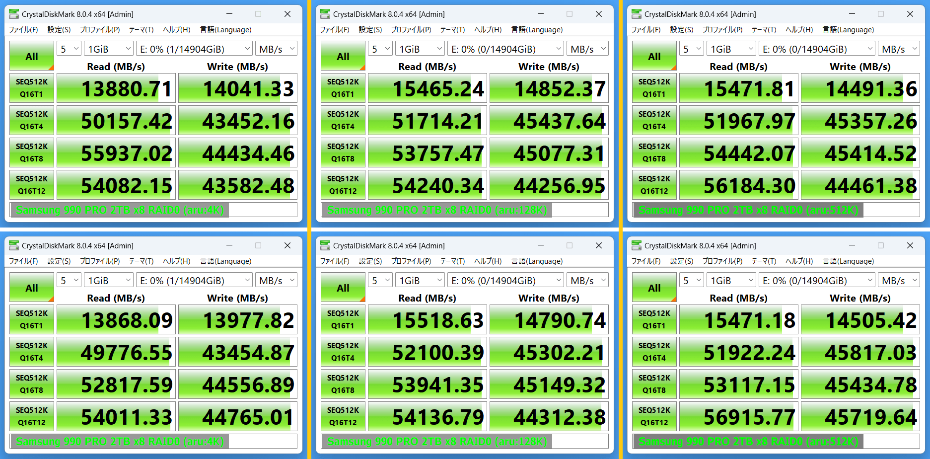Open 1GiB size dropdown in window showing 15518.63

[420, 280]
